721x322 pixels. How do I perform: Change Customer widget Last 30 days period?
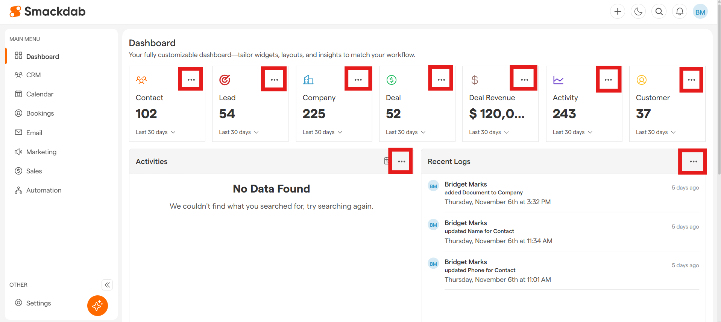656,132
